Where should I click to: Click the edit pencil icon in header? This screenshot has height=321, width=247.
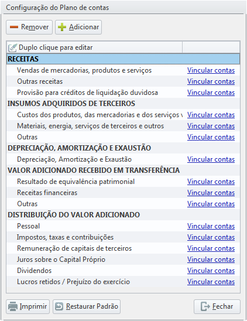pos(12,47)
